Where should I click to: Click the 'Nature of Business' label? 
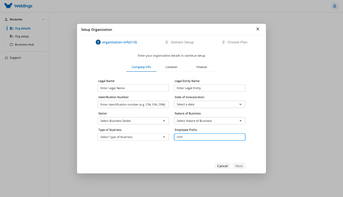188,113
